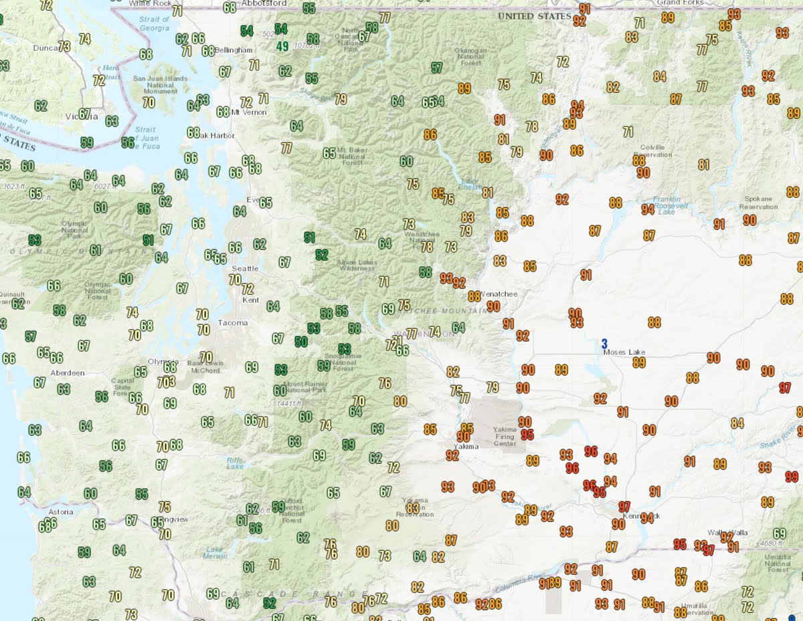Screen dimensions: 803x621
Task: Click the Strait of Georgia label
Action: coord(155,23)
